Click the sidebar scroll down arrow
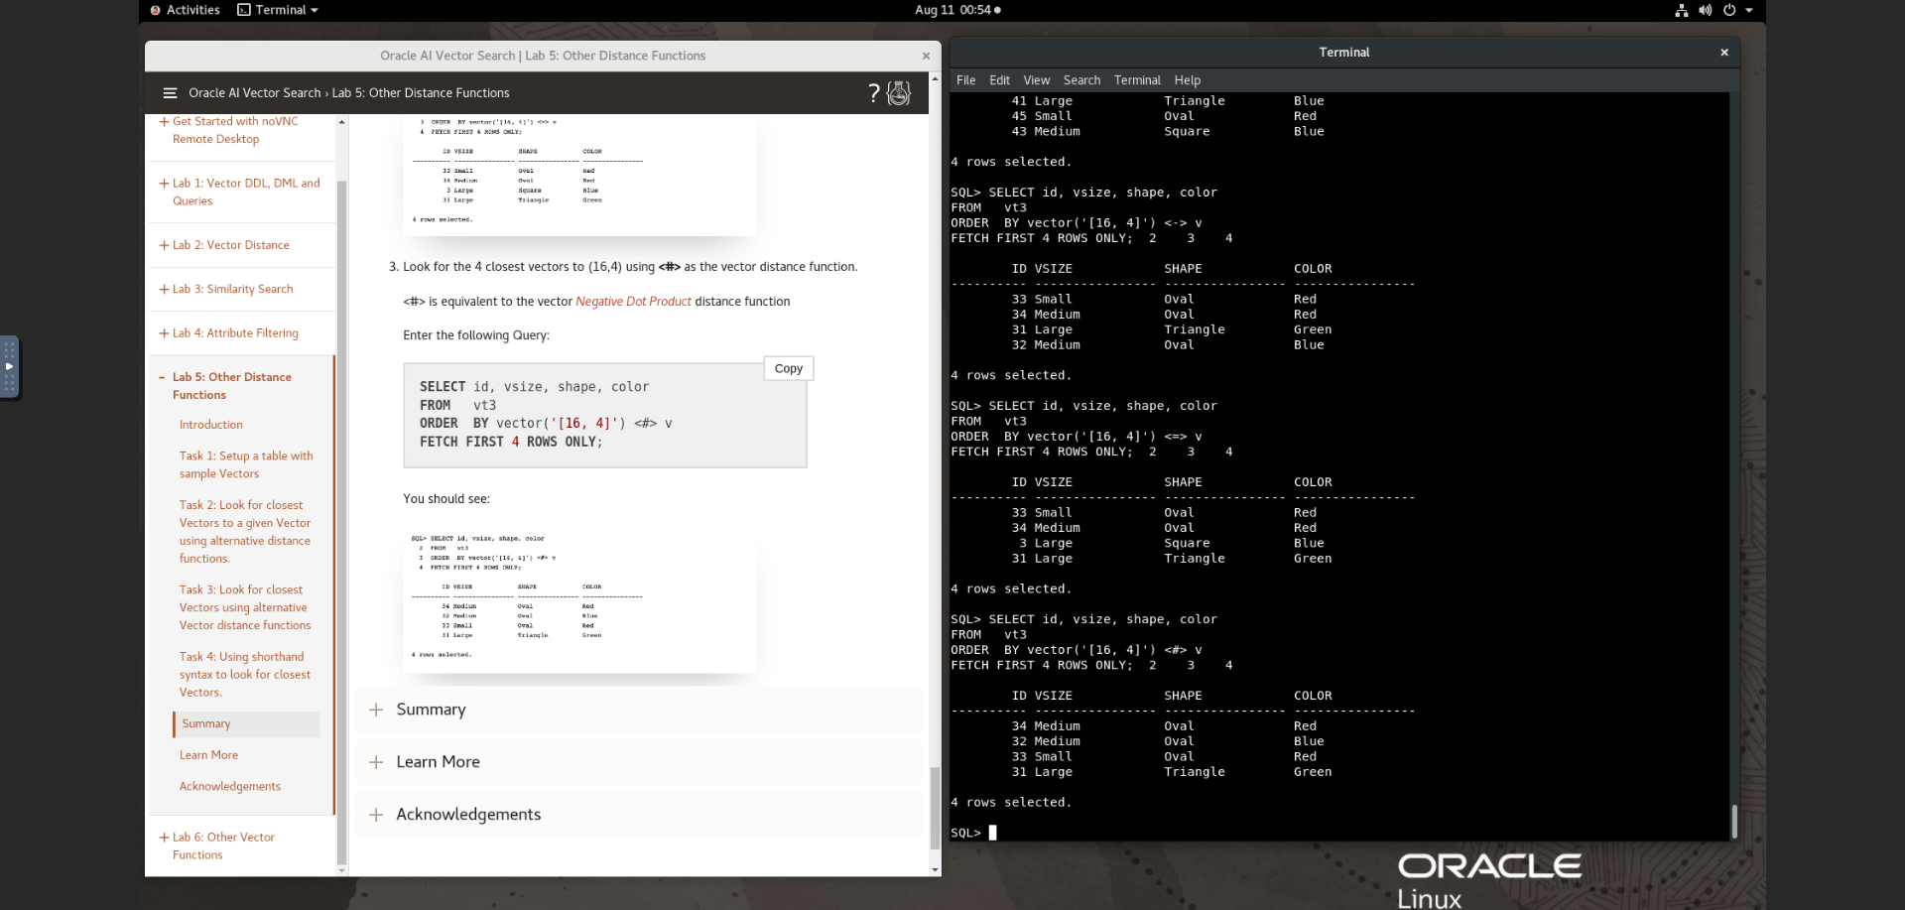 (341, 870)
